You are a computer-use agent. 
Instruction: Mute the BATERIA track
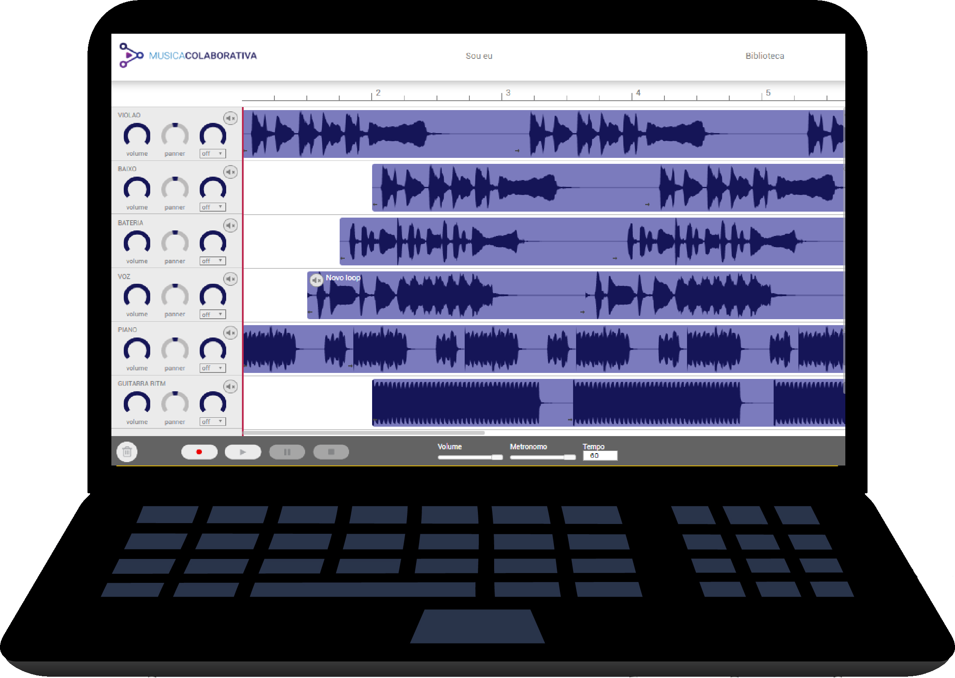pos(230,225)
